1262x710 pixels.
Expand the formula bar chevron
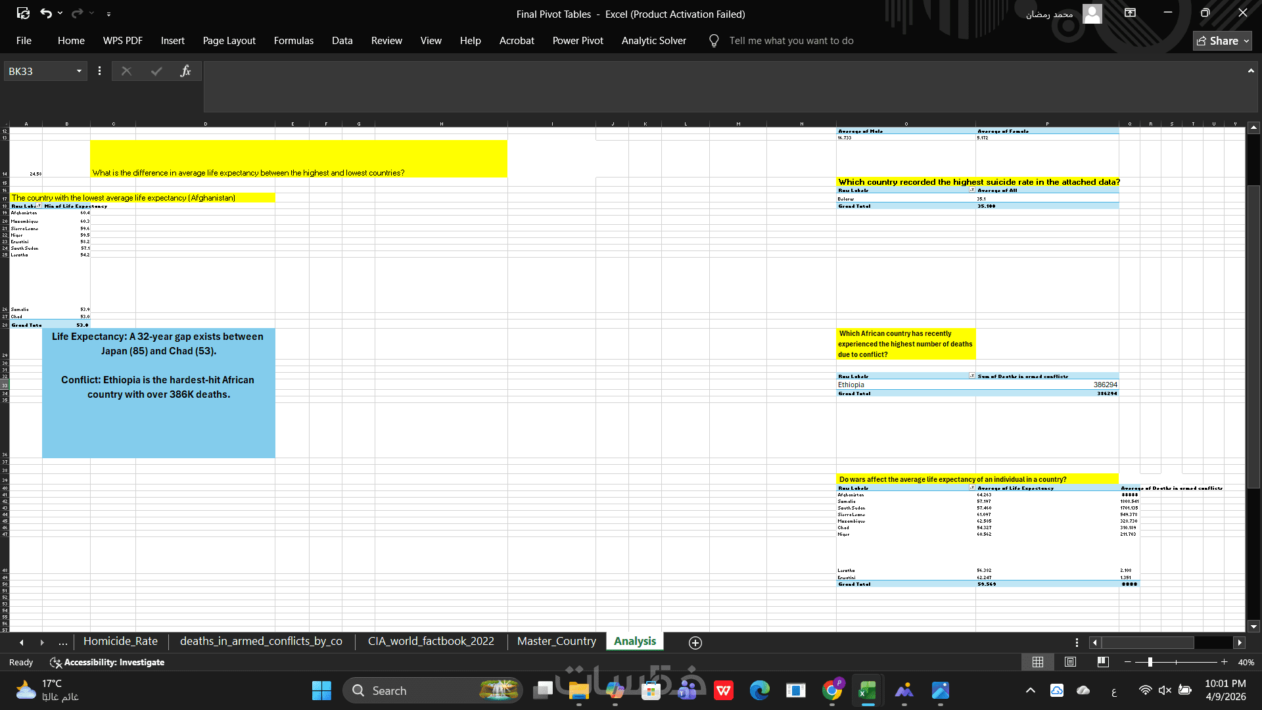[1251, 71]
